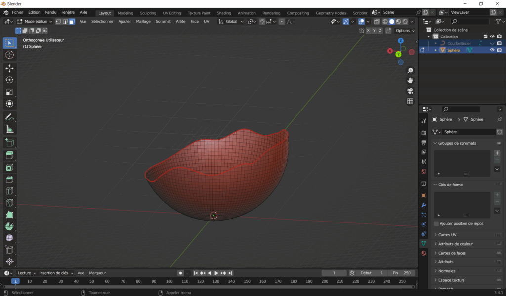
Task: Select the Smooth vertices tool
Action: pos(10,238)
